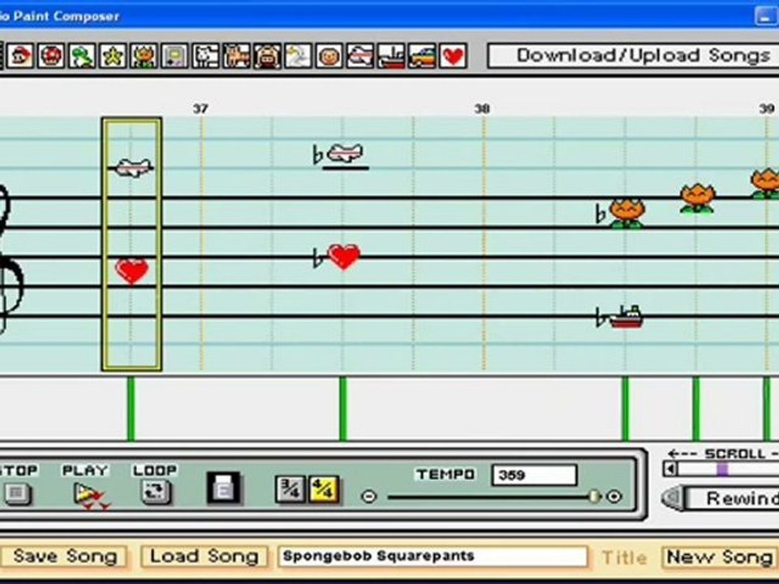Click the Save Song button
The width and height of the screenshot is (779, 584).
[x=65, y=556]
